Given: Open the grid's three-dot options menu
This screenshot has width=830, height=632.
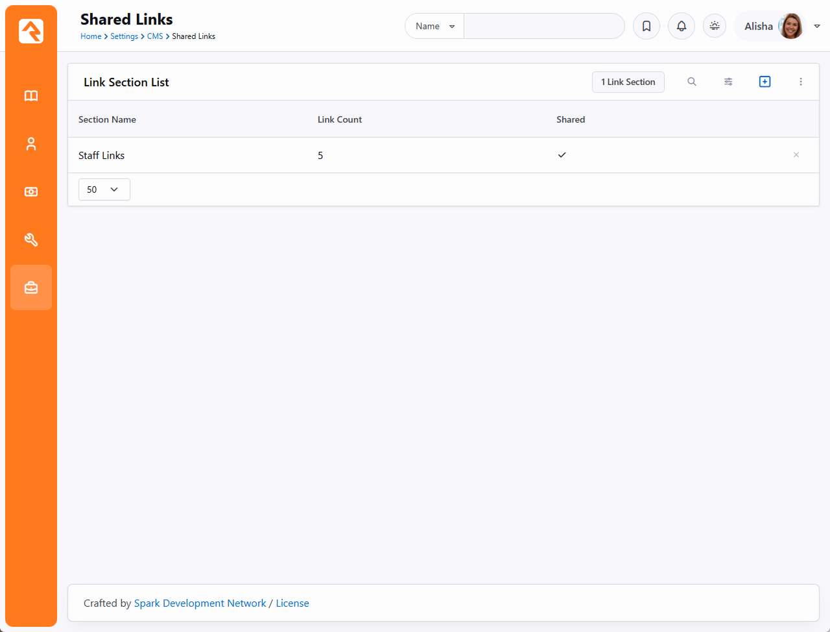Looking at the screenshot, I should click(x=801, y=82).
